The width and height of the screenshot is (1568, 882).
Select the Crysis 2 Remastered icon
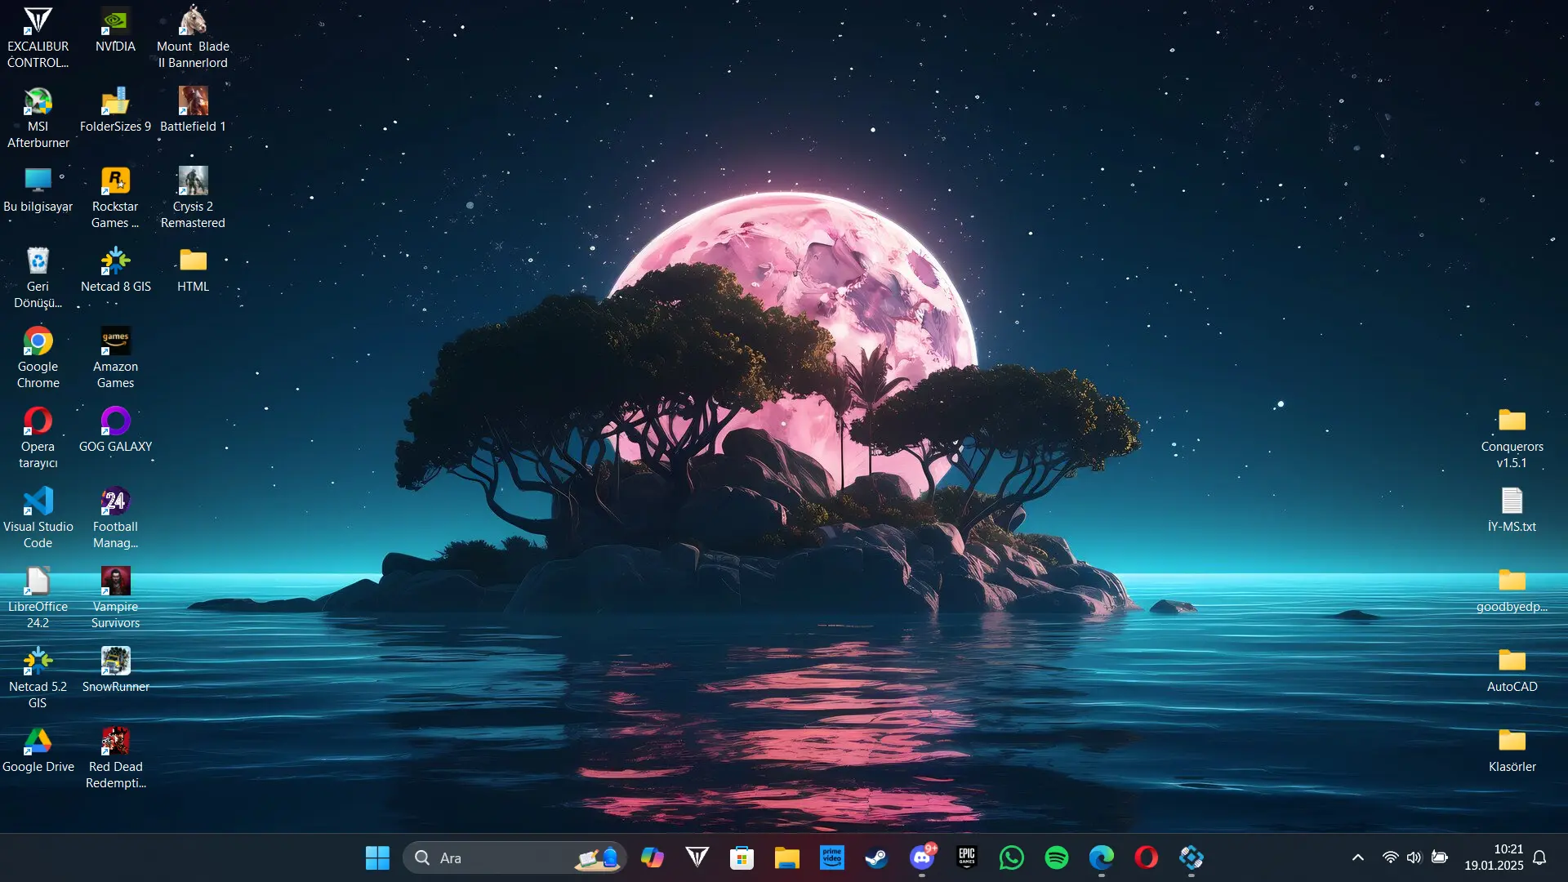193,198
